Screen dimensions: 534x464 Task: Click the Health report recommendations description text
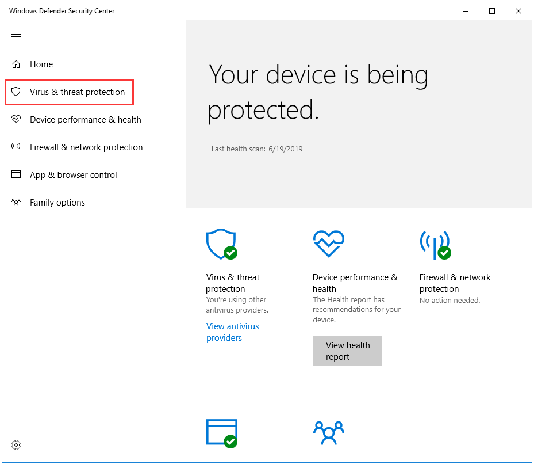pyautogui.click(x=356, y=310)
